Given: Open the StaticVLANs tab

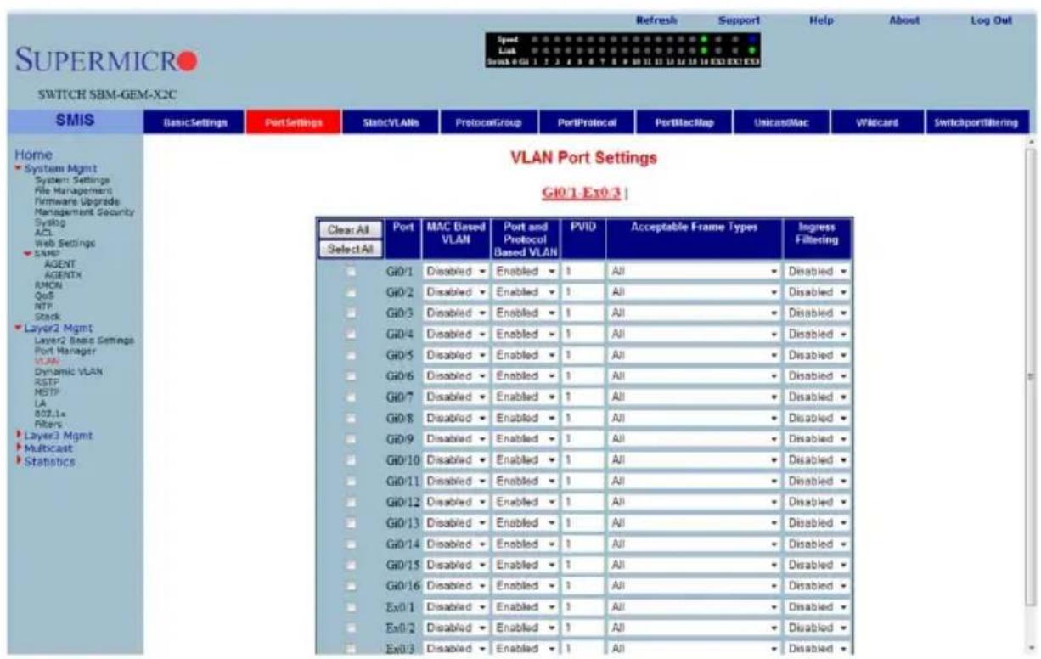Looking at the screenshot, I should coord(392,124).
